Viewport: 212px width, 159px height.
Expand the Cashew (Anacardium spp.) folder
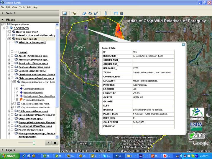click(9, 67)
